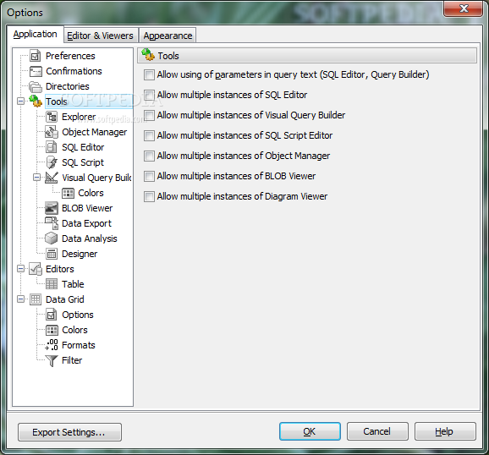The image size is (489, 455).
Task: Confirm with the OK button
Action: [310, 431]
